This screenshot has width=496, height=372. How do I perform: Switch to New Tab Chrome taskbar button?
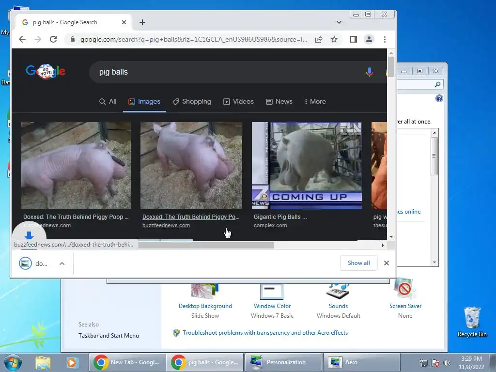pyautogui.click(x=126, y=362)
